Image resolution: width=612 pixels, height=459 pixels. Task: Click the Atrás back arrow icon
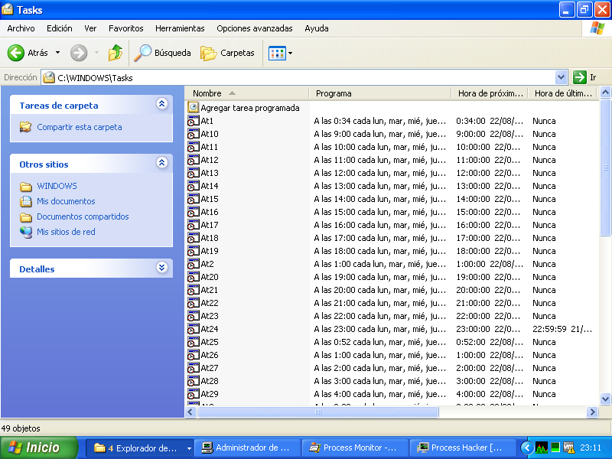click(16, 53)
